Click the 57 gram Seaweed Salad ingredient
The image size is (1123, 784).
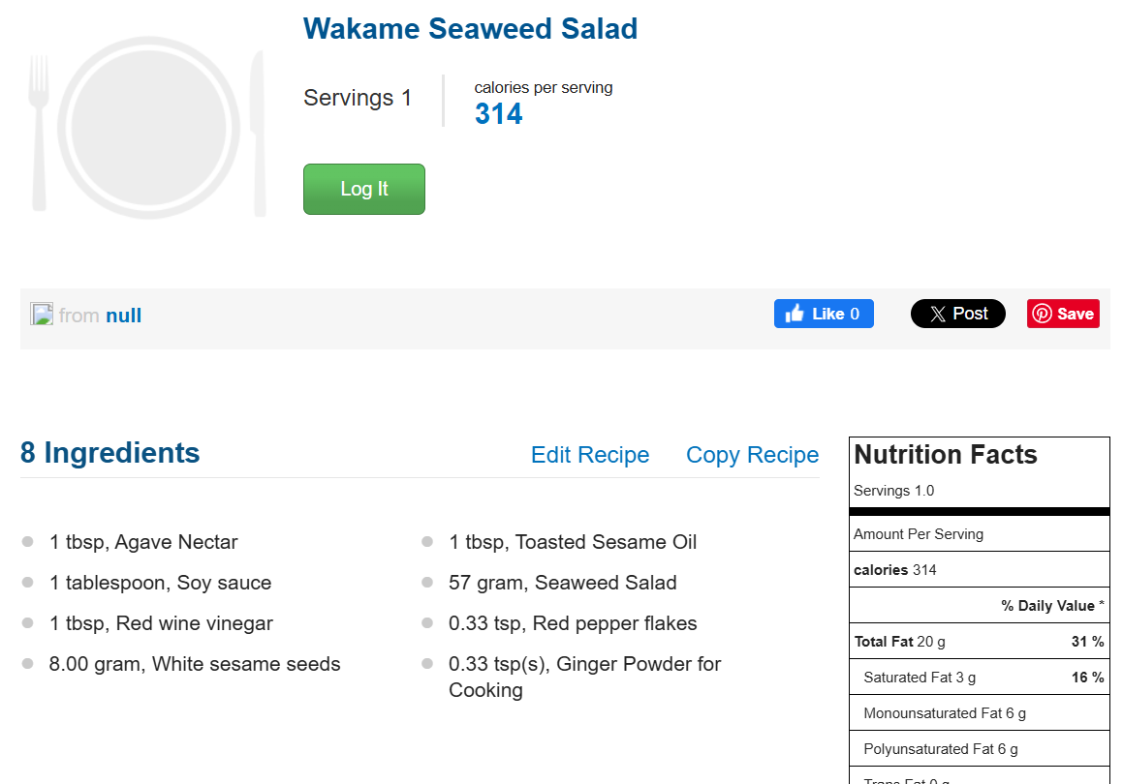pyautogui.click(x=562, y=583)
